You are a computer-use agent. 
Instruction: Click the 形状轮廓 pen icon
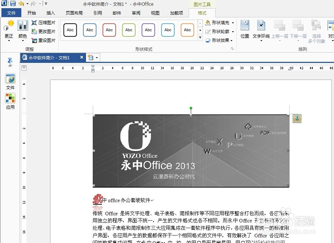click(x=208, y=32)
